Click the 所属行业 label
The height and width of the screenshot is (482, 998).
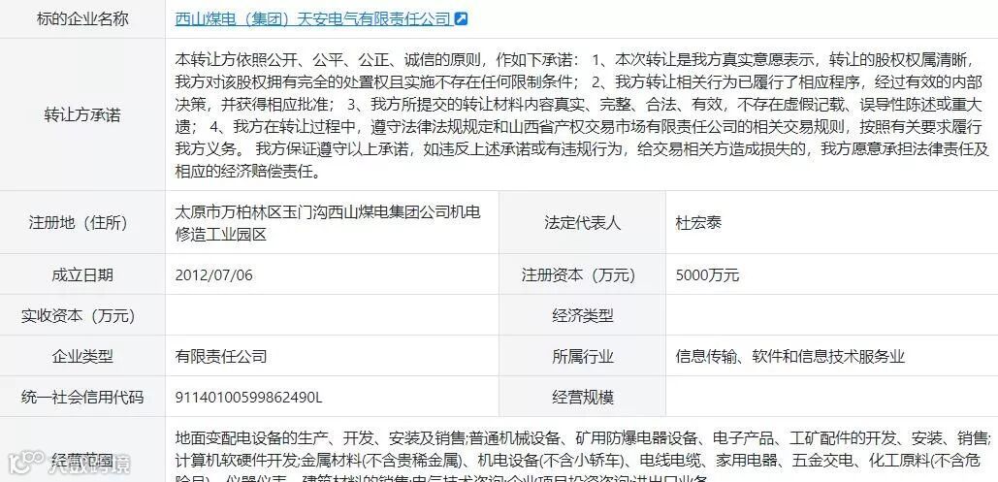582,356
